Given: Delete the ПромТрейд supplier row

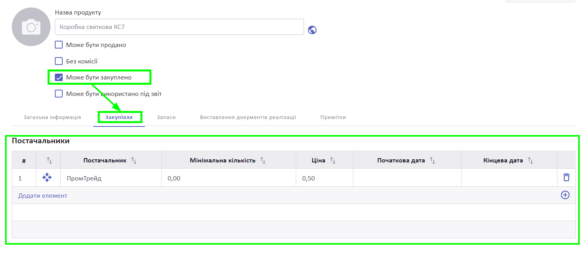Looking at the screenshot, I should coord(566,177).
